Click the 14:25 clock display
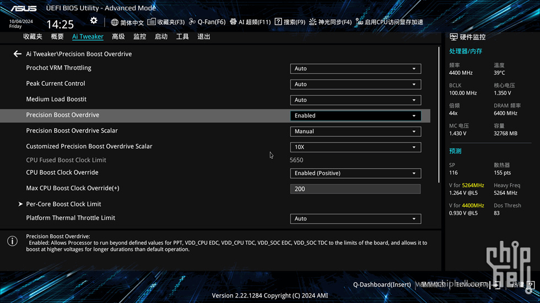 coord(60,24)
